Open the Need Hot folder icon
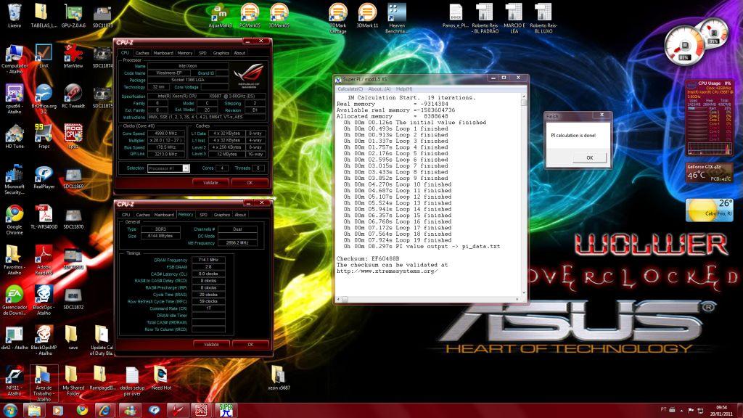743x418 pixels. tap(161, 377)
